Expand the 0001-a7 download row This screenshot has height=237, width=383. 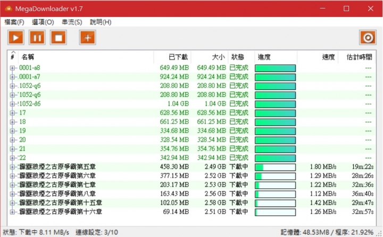coord(12,77)
